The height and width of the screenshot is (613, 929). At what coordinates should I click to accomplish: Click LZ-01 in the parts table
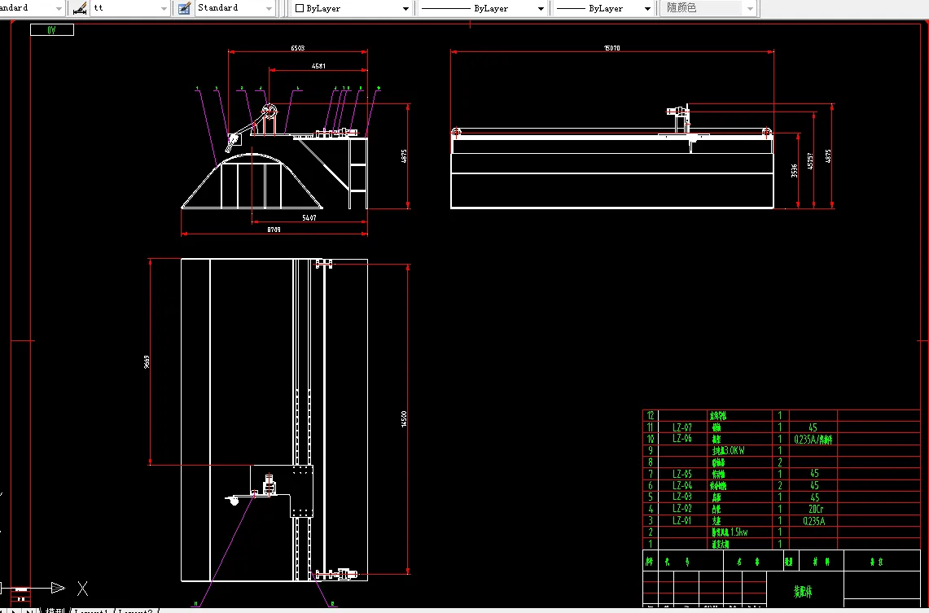click(x=682, y=520)
